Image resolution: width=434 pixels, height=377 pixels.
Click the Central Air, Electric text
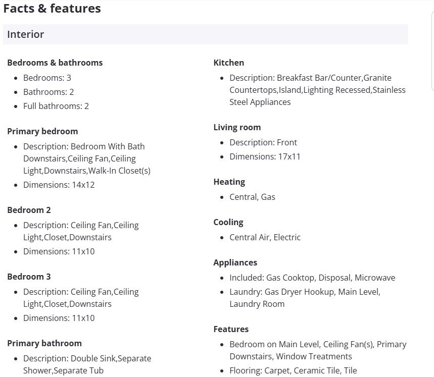265,237
